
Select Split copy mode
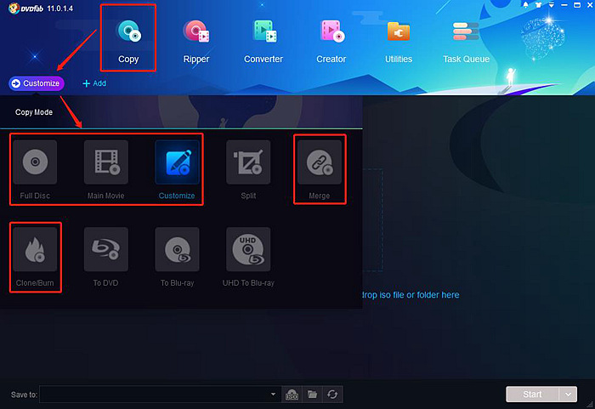248,170
